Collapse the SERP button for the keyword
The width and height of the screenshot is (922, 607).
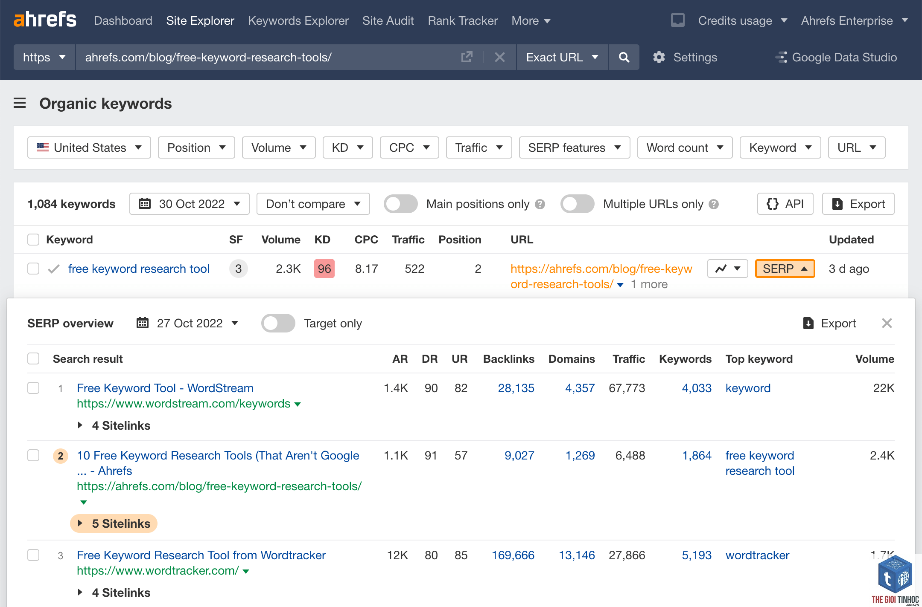pos(785,269)
